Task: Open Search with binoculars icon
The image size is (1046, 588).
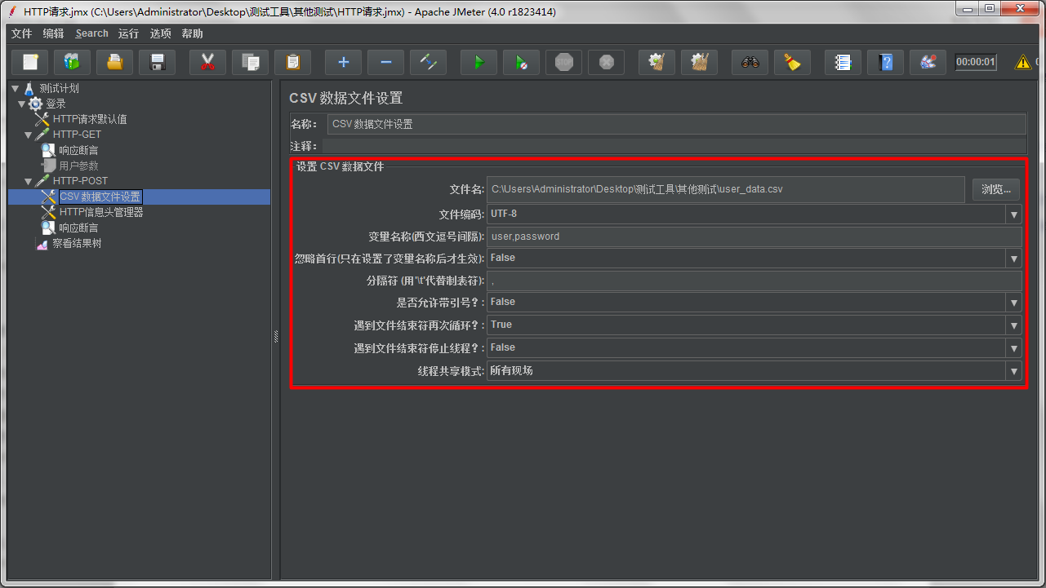Action: 750,62
